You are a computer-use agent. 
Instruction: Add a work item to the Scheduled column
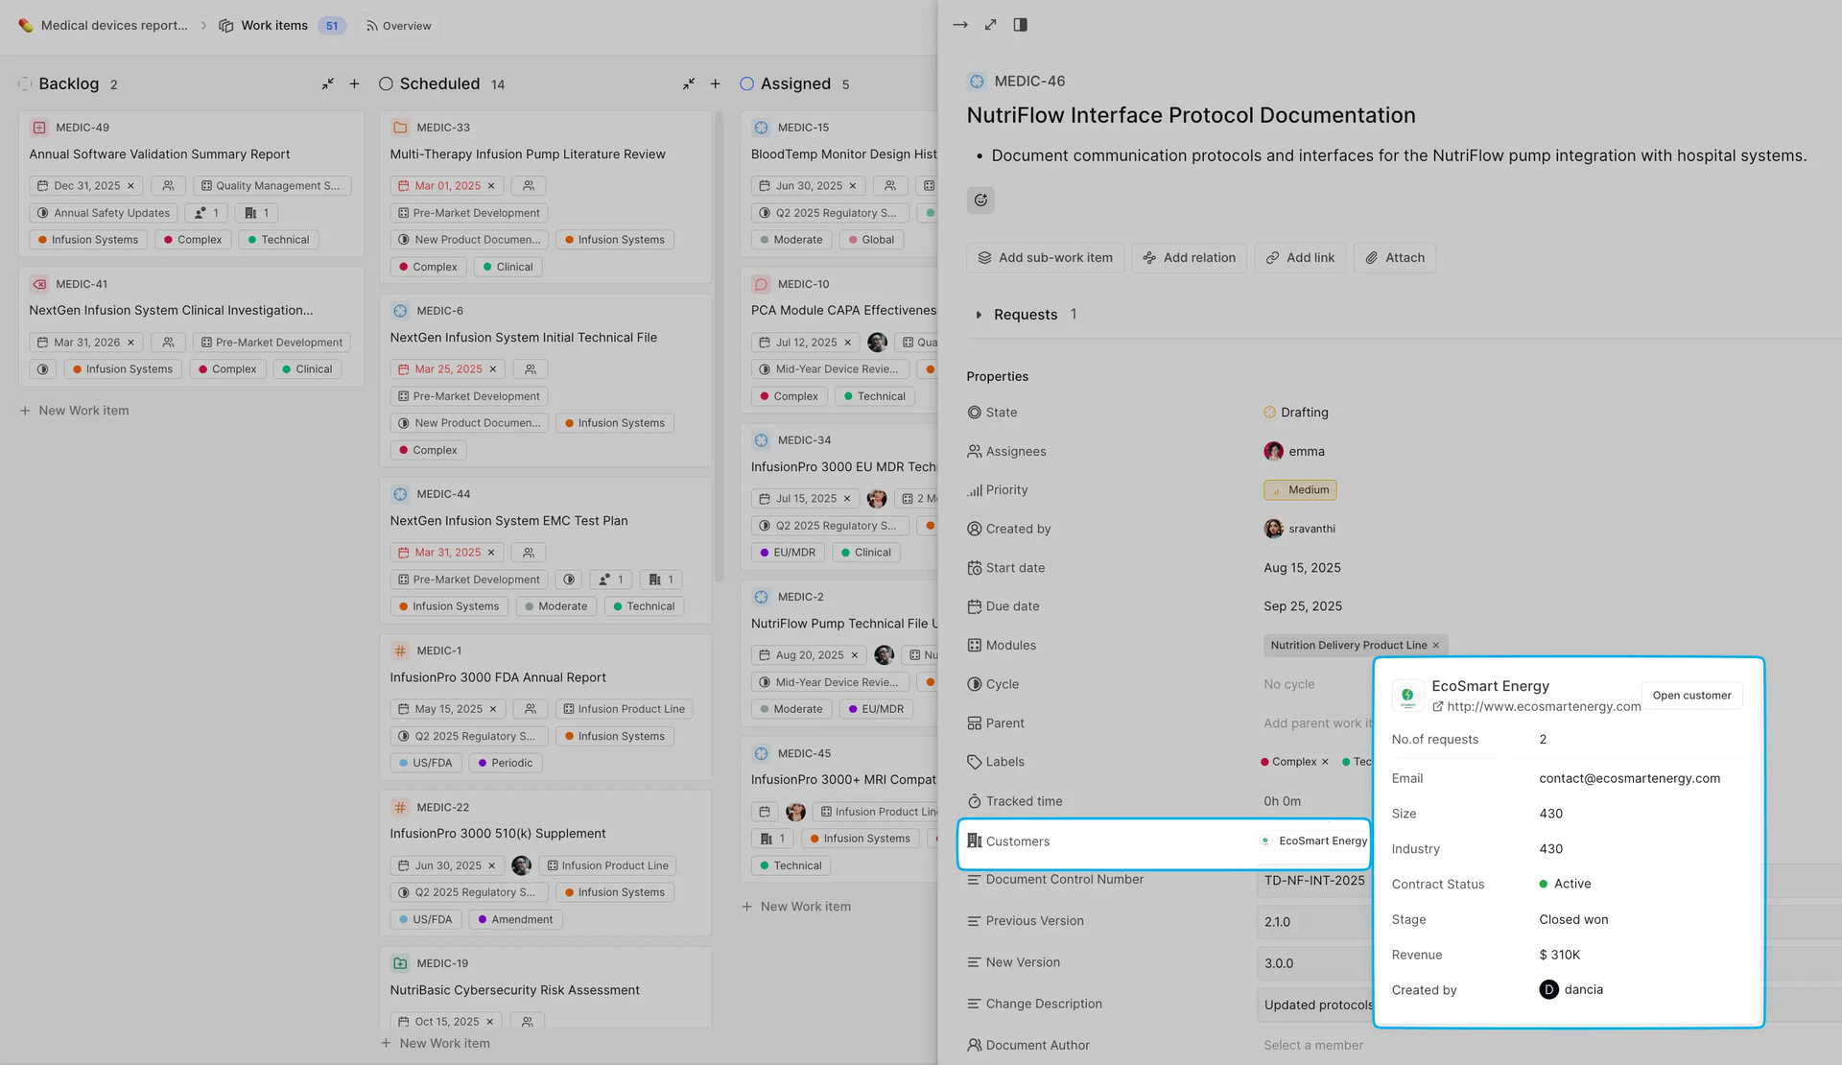click(x=715, y=84)
